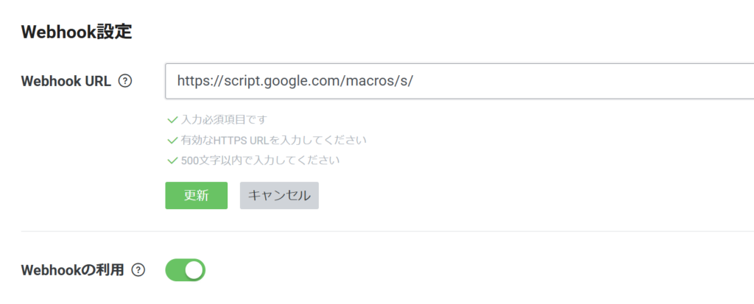The image size is (754, 304).
Task: Disable the Webhookの利用 toggle
Action: click(x=185, y=270)
